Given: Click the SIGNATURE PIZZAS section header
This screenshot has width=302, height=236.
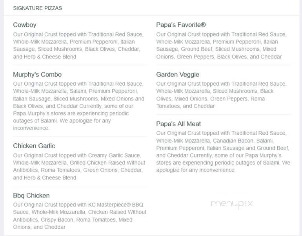Looking at the screenshot, I should pyautogui.click(x=38, y=8).
